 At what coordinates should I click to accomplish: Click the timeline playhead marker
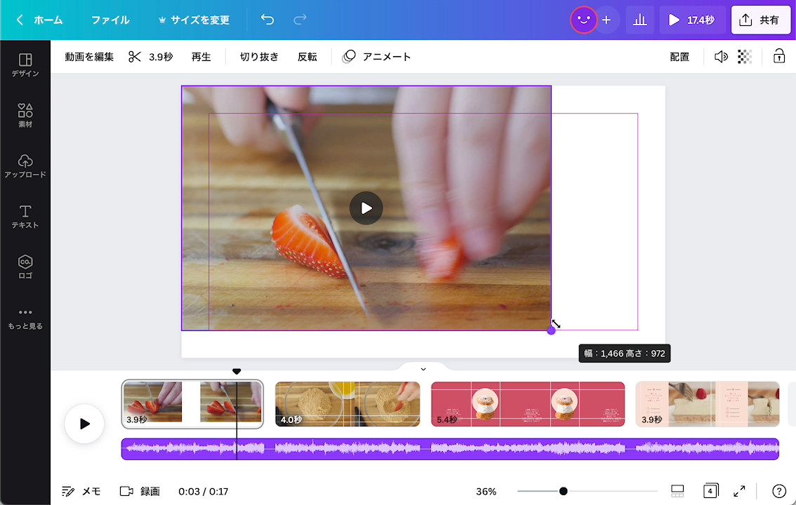[237, 372]
